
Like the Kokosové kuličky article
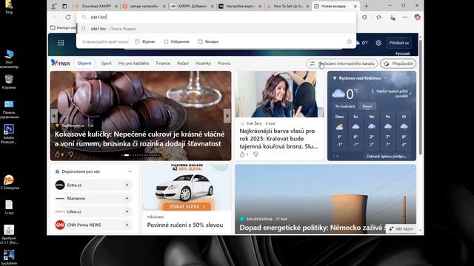pos(57,154)
